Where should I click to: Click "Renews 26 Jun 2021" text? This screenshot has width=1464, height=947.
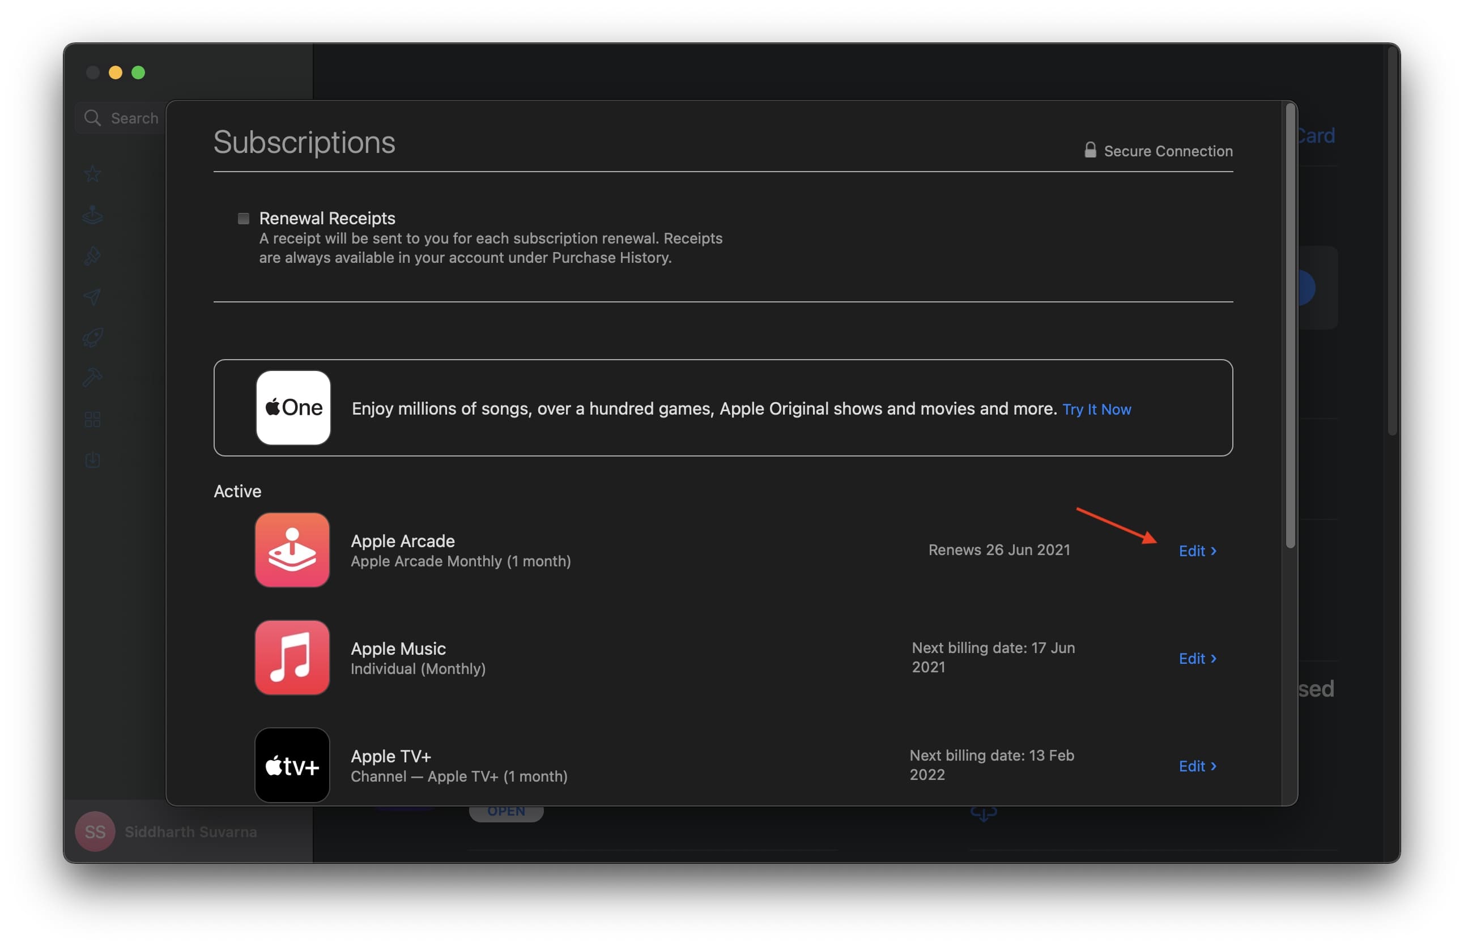pyautogui.click(x=999, y=551)
